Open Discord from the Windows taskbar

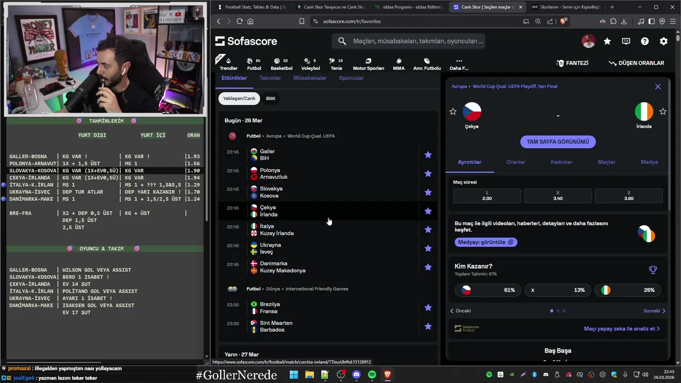pos(356,374)
